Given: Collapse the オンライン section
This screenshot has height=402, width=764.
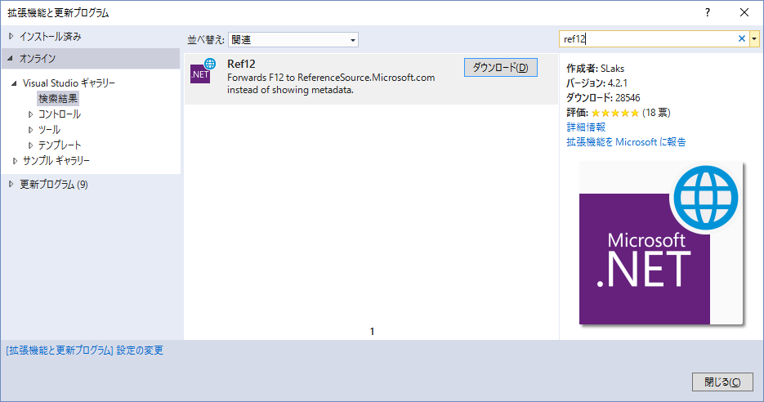Looking at the screenshot, I should pyautogui.click(x=11, y=59).
